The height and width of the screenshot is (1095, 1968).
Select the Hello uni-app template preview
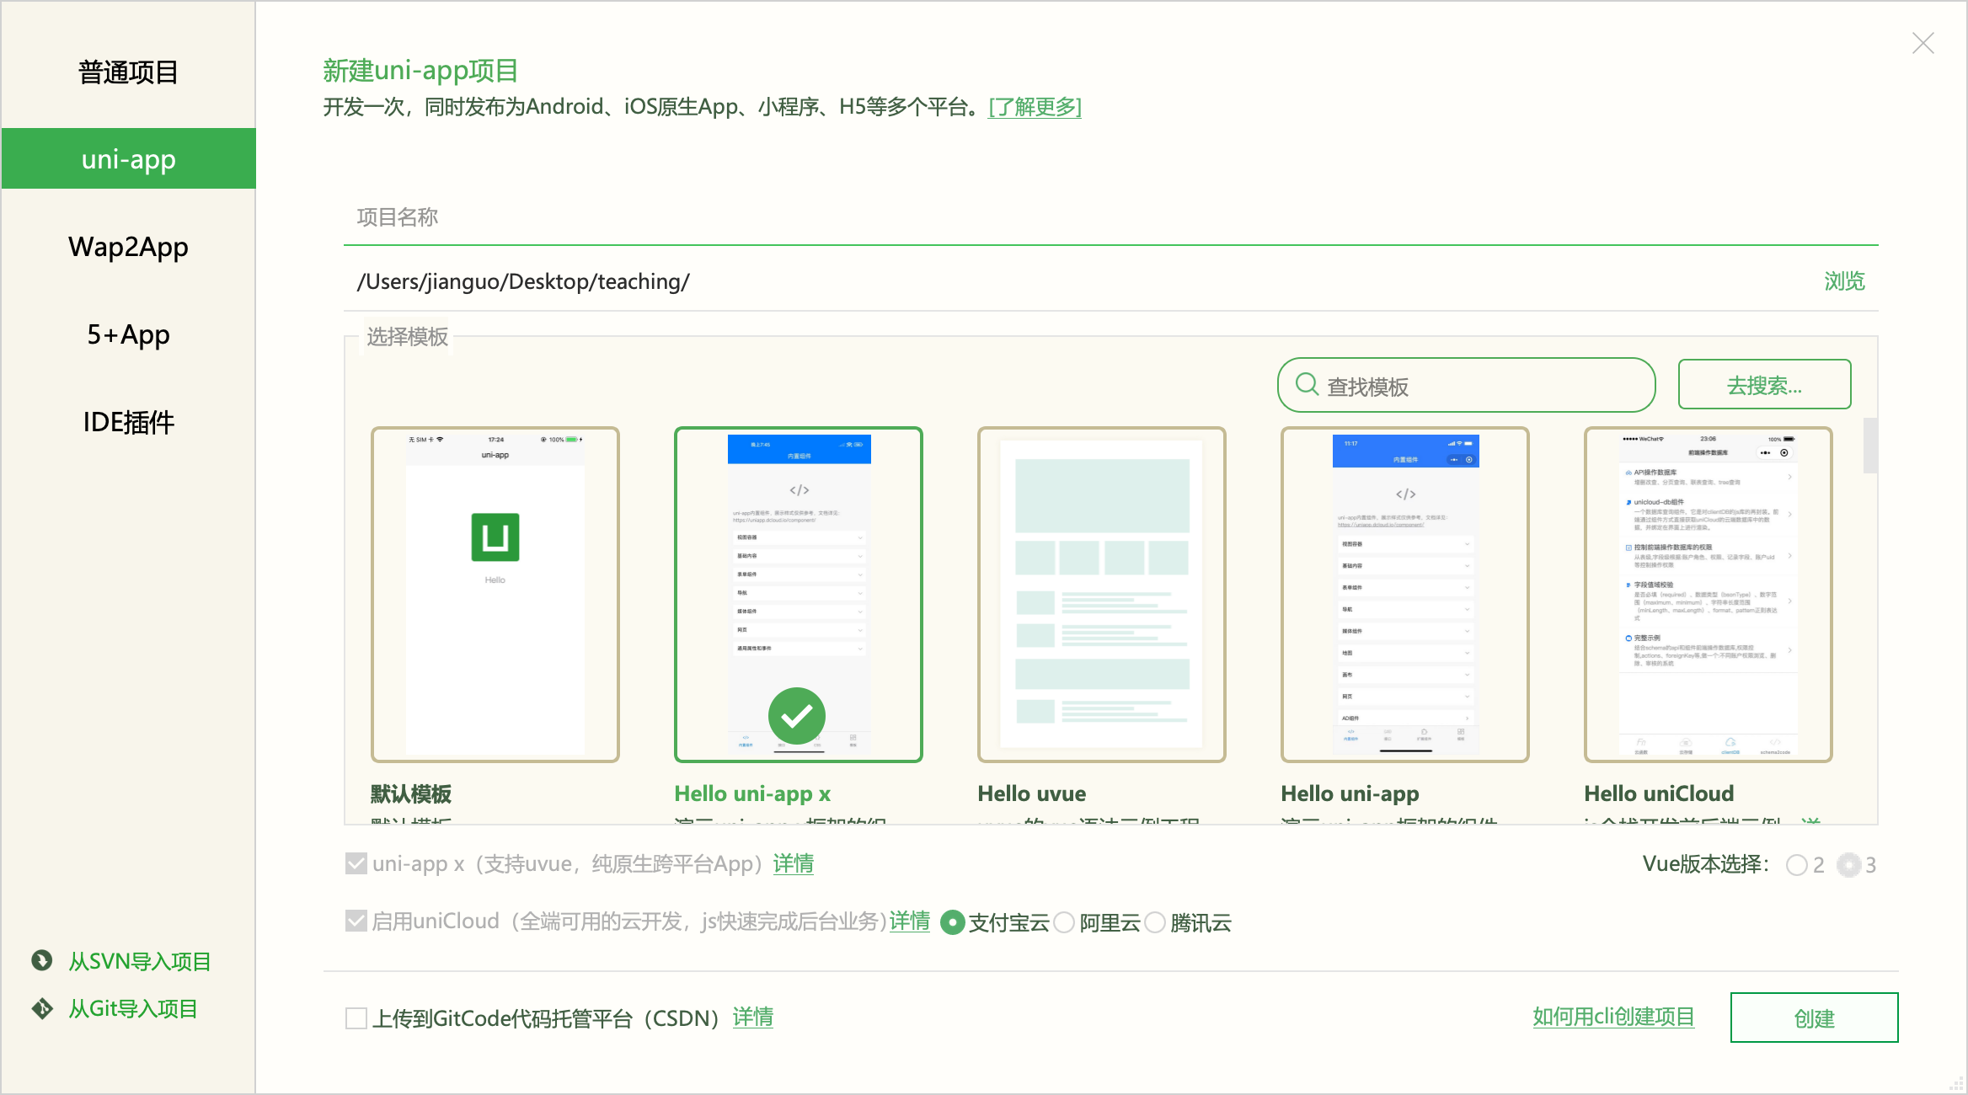1404,595
